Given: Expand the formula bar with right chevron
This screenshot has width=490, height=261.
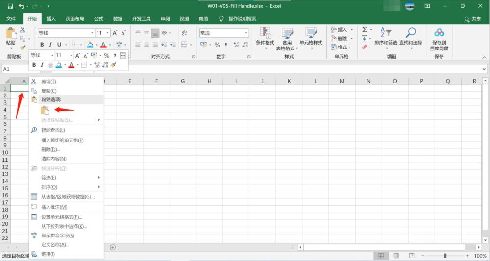Looking at the screenshot, I should (x=484, y=69).
